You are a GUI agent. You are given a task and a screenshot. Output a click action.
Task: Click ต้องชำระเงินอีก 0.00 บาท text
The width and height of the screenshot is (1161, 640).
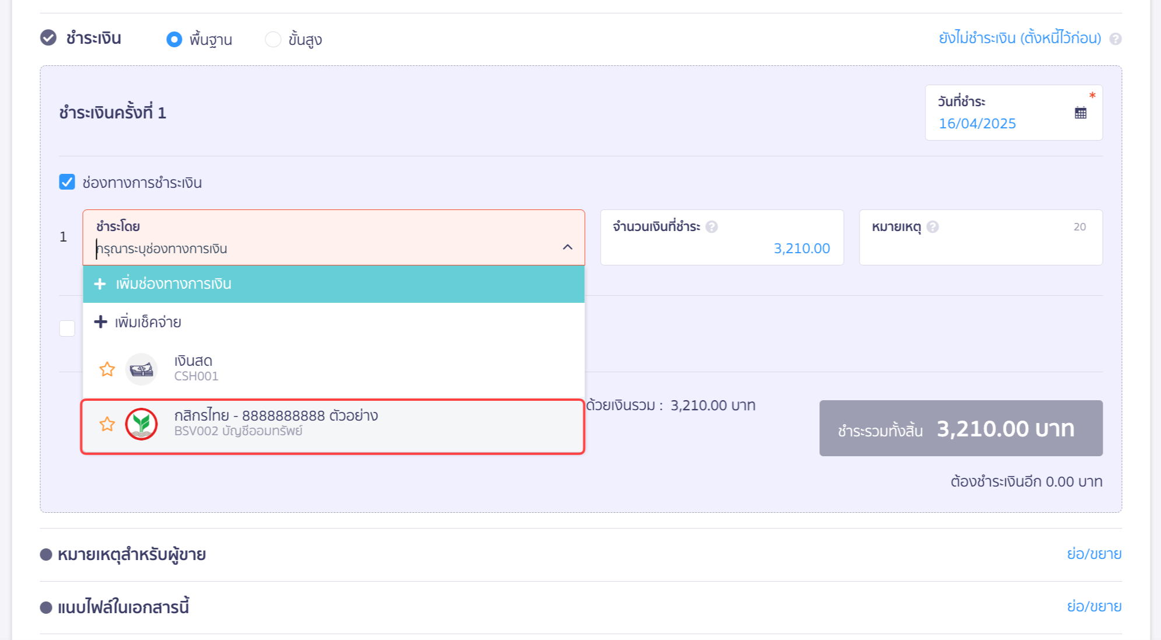(1026, 482)
